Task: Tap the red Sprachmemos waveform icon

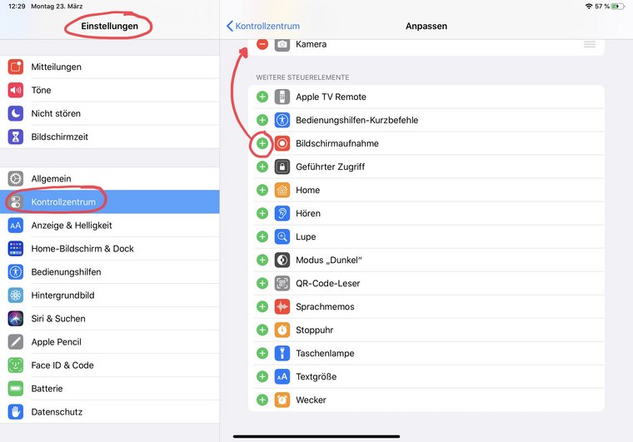Action: [x=282, y=306]
